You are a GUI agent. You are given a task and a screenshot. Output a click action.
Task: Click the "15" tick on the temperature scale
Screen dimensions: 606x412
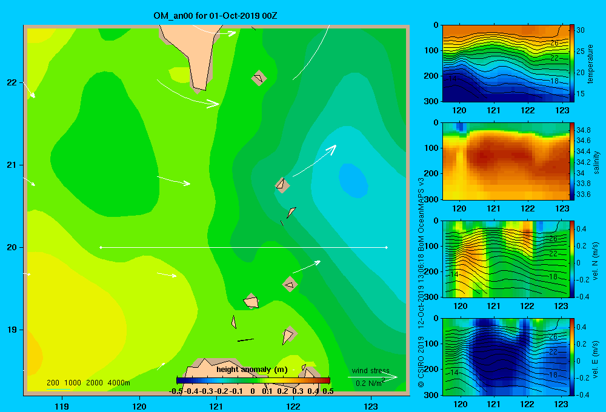click(x=581, y=94)
